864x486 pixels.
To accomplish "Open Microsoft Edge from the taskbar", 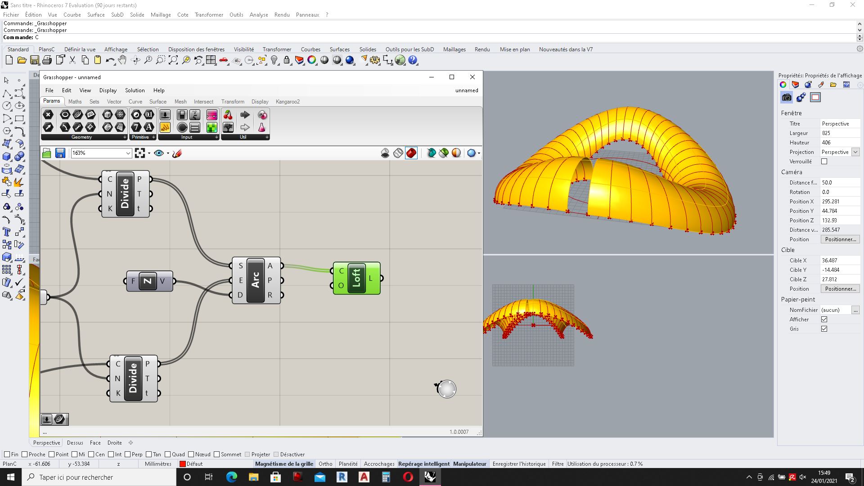I will [x=231, y=477].
